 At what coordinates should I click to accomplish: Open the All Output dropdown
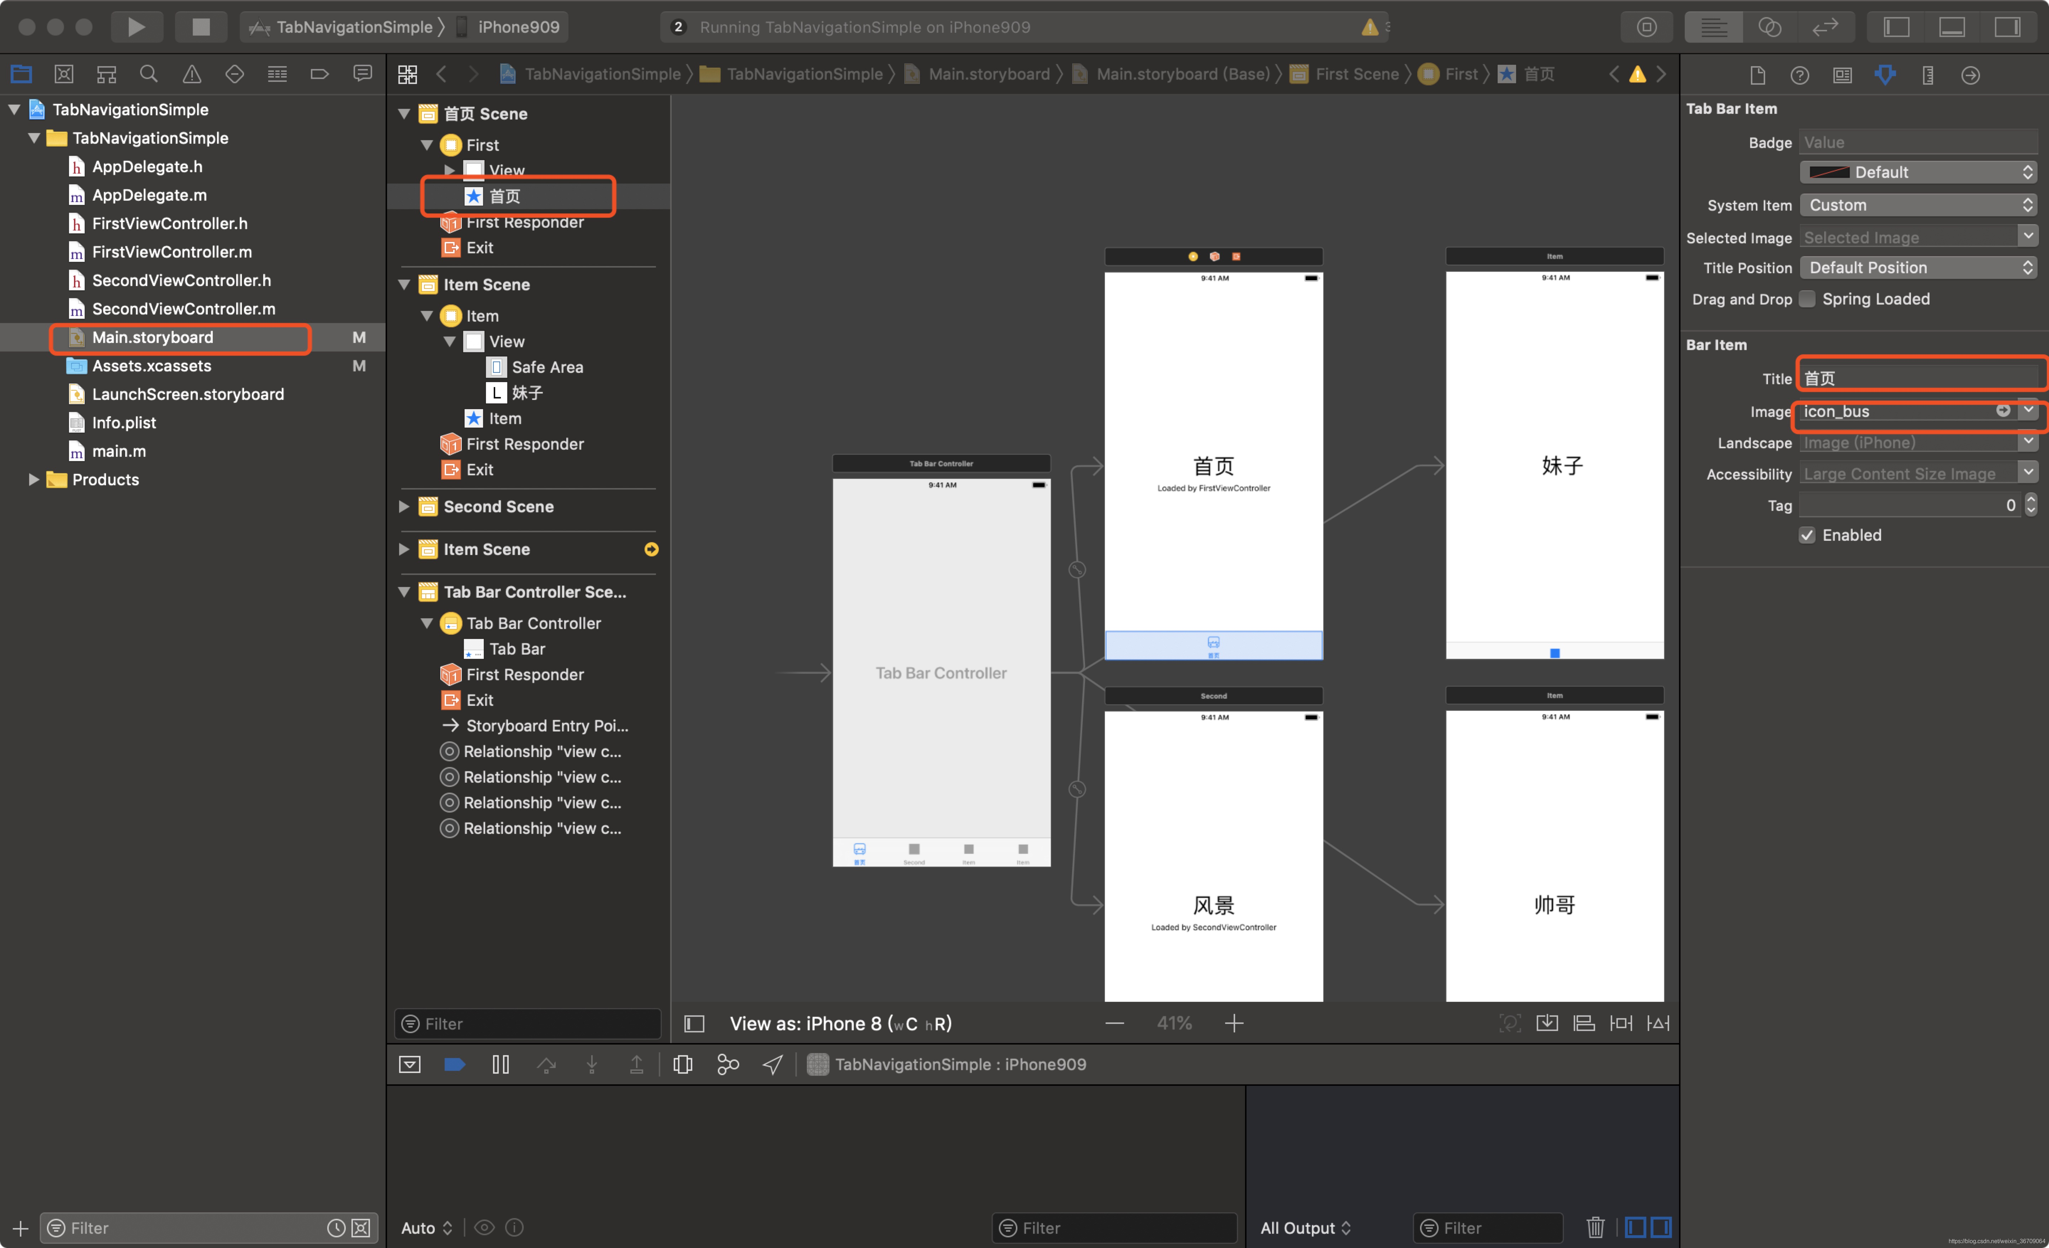(1306, 1227)
